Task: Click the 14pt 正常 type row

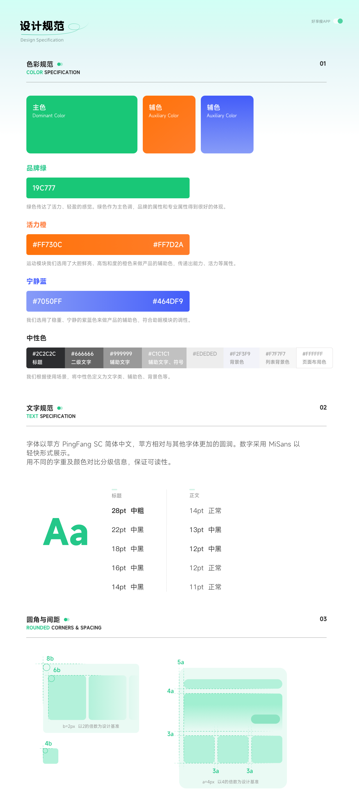Action: pyautogui.click(x=205, y=511)
